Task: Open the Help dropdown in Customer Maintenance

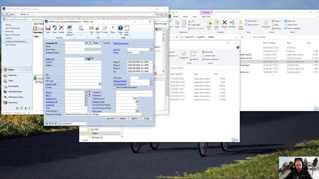Action: (120, 30)
